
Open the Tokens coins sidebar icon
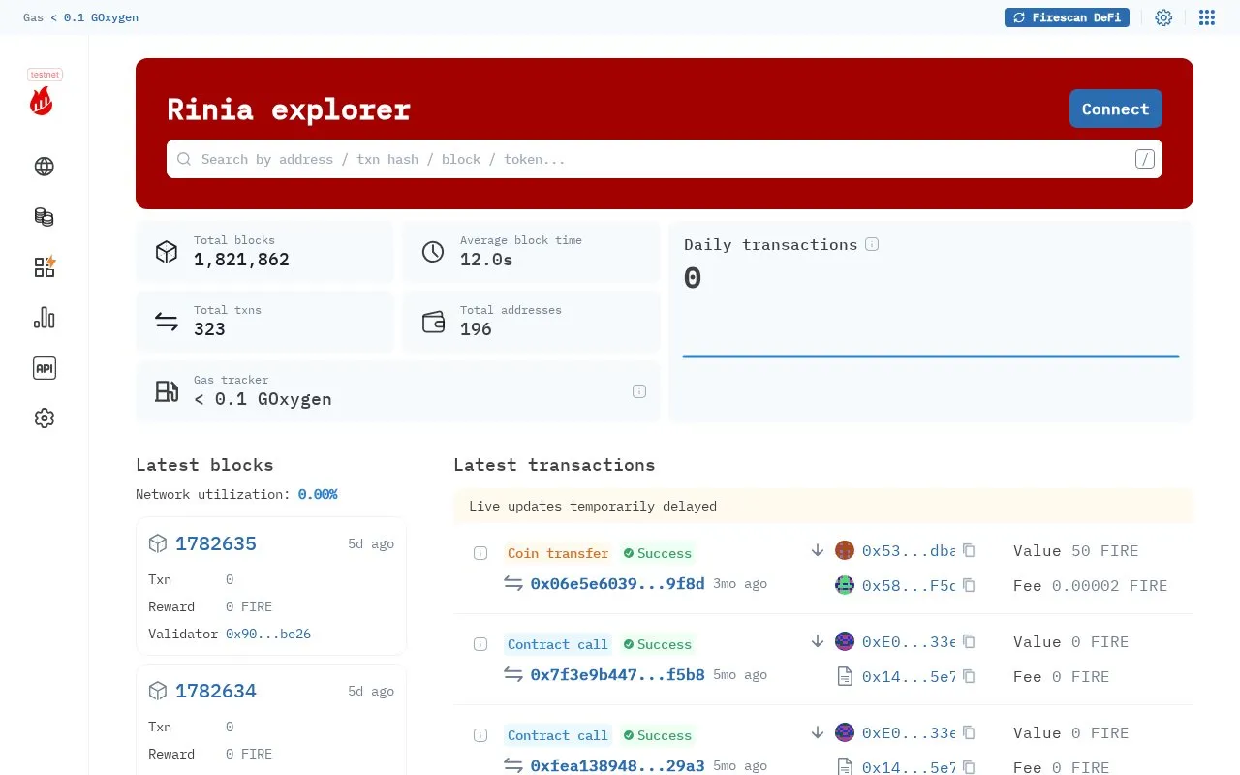44,217
